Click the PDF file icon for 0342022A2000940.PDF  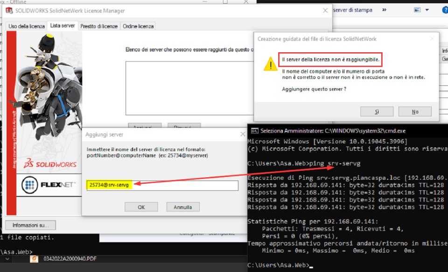click(x=34, y=259)
